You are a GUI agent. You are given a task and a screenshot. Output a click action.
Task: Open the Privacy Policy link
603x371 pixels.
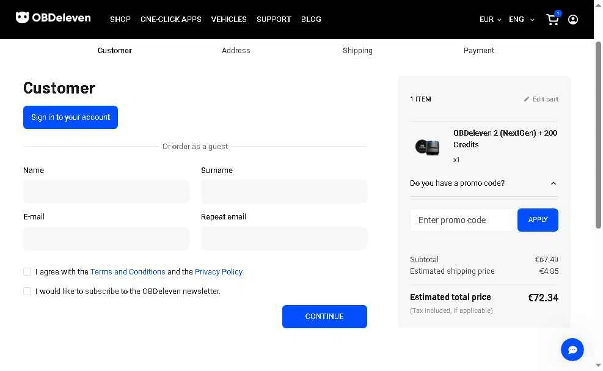[219, 272]
